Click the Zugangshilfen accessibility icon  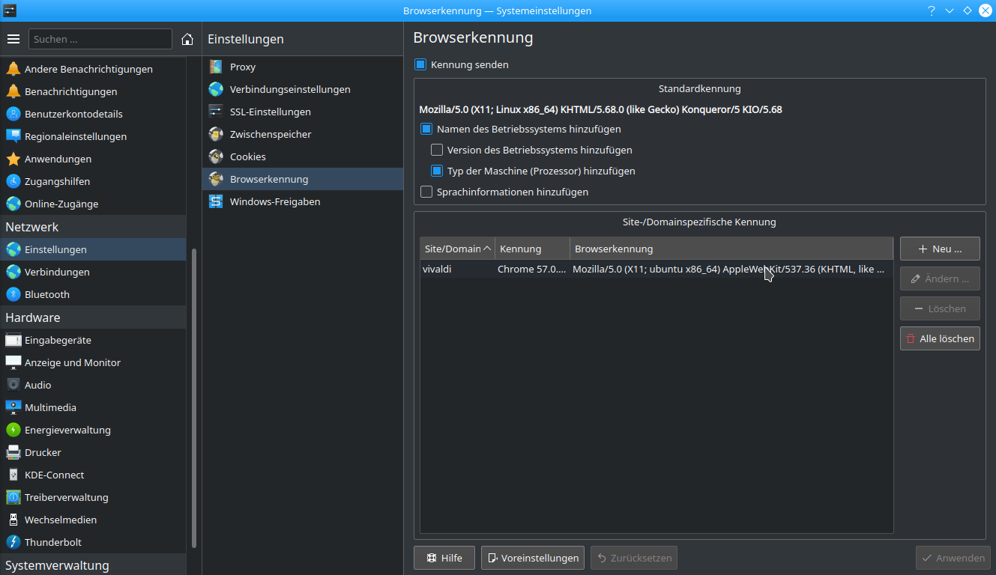pyautogui.click(x=13, y=181)
